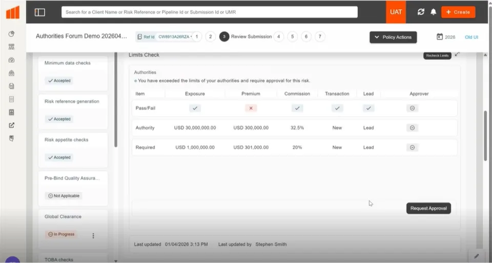Open the pie chart icon in left sidebar
This screenshot has width=492, height=263.
(12, 34)
